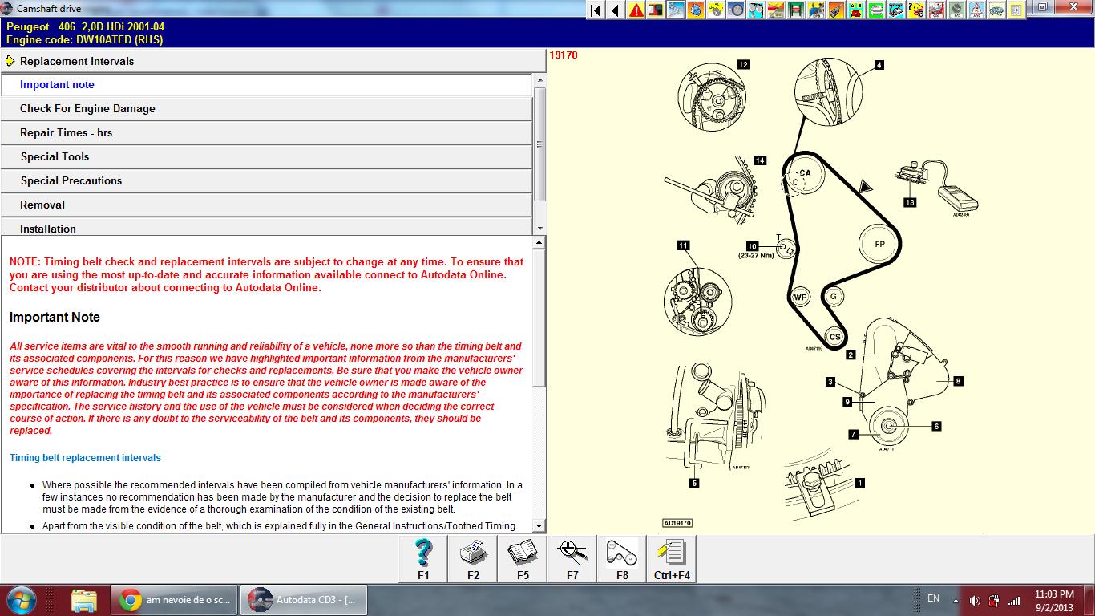Click callout 4 belt detail thumbnail
The image size is (1095, 616).
(827, 92)
